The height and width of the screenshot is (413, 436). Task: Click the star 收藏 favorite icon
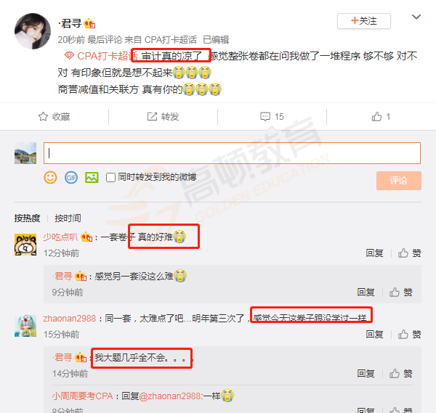[x=43, y=116]
